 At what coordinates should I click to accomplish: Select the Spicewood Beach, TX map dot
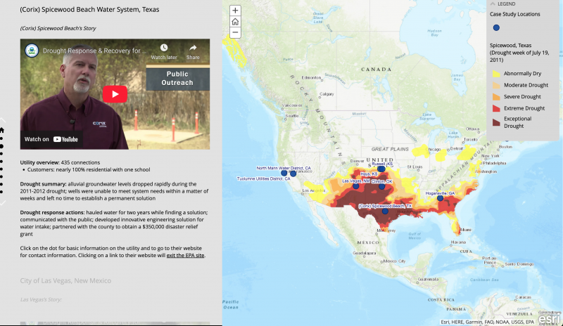(x=385, y=211)
